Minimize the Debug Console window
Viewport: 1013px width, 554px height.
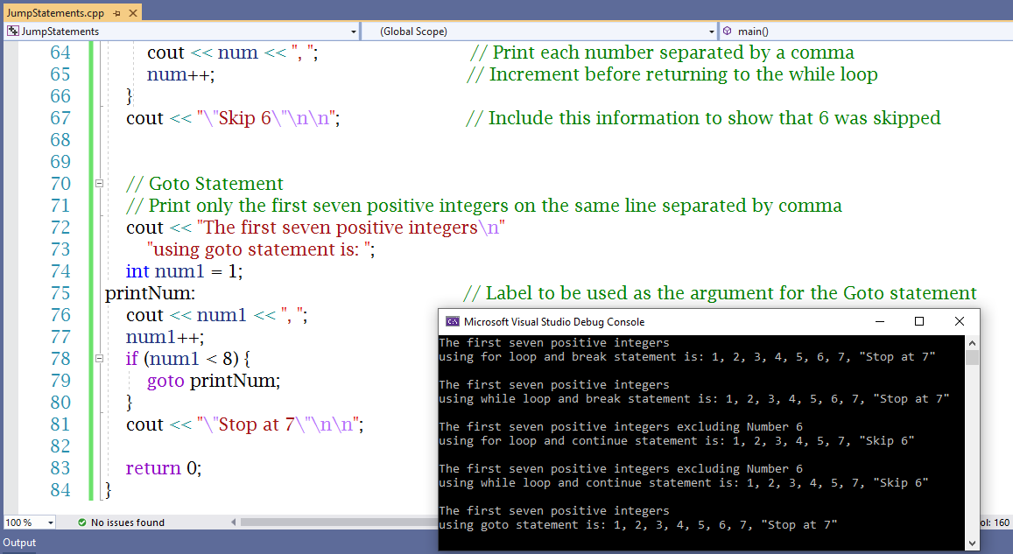[x=880, y=321]
